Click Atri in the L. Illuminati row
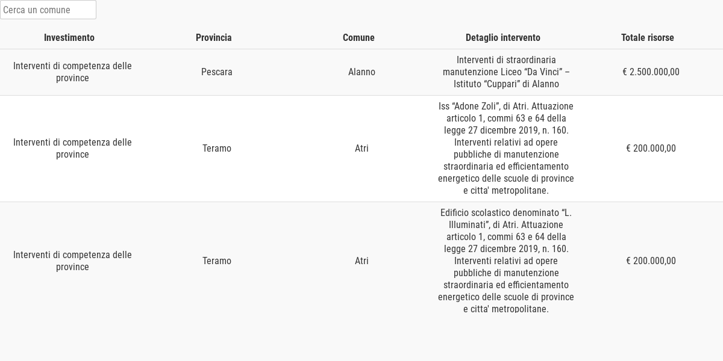 point(361,261)
